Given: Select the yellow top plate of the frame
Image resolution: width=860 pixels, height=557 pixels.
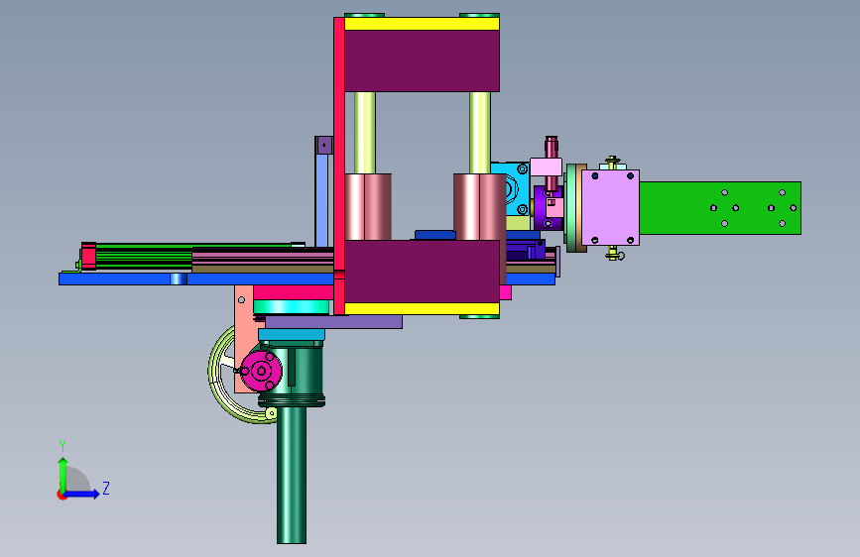Looking at the screenshot, I should (x=422, y=24).
